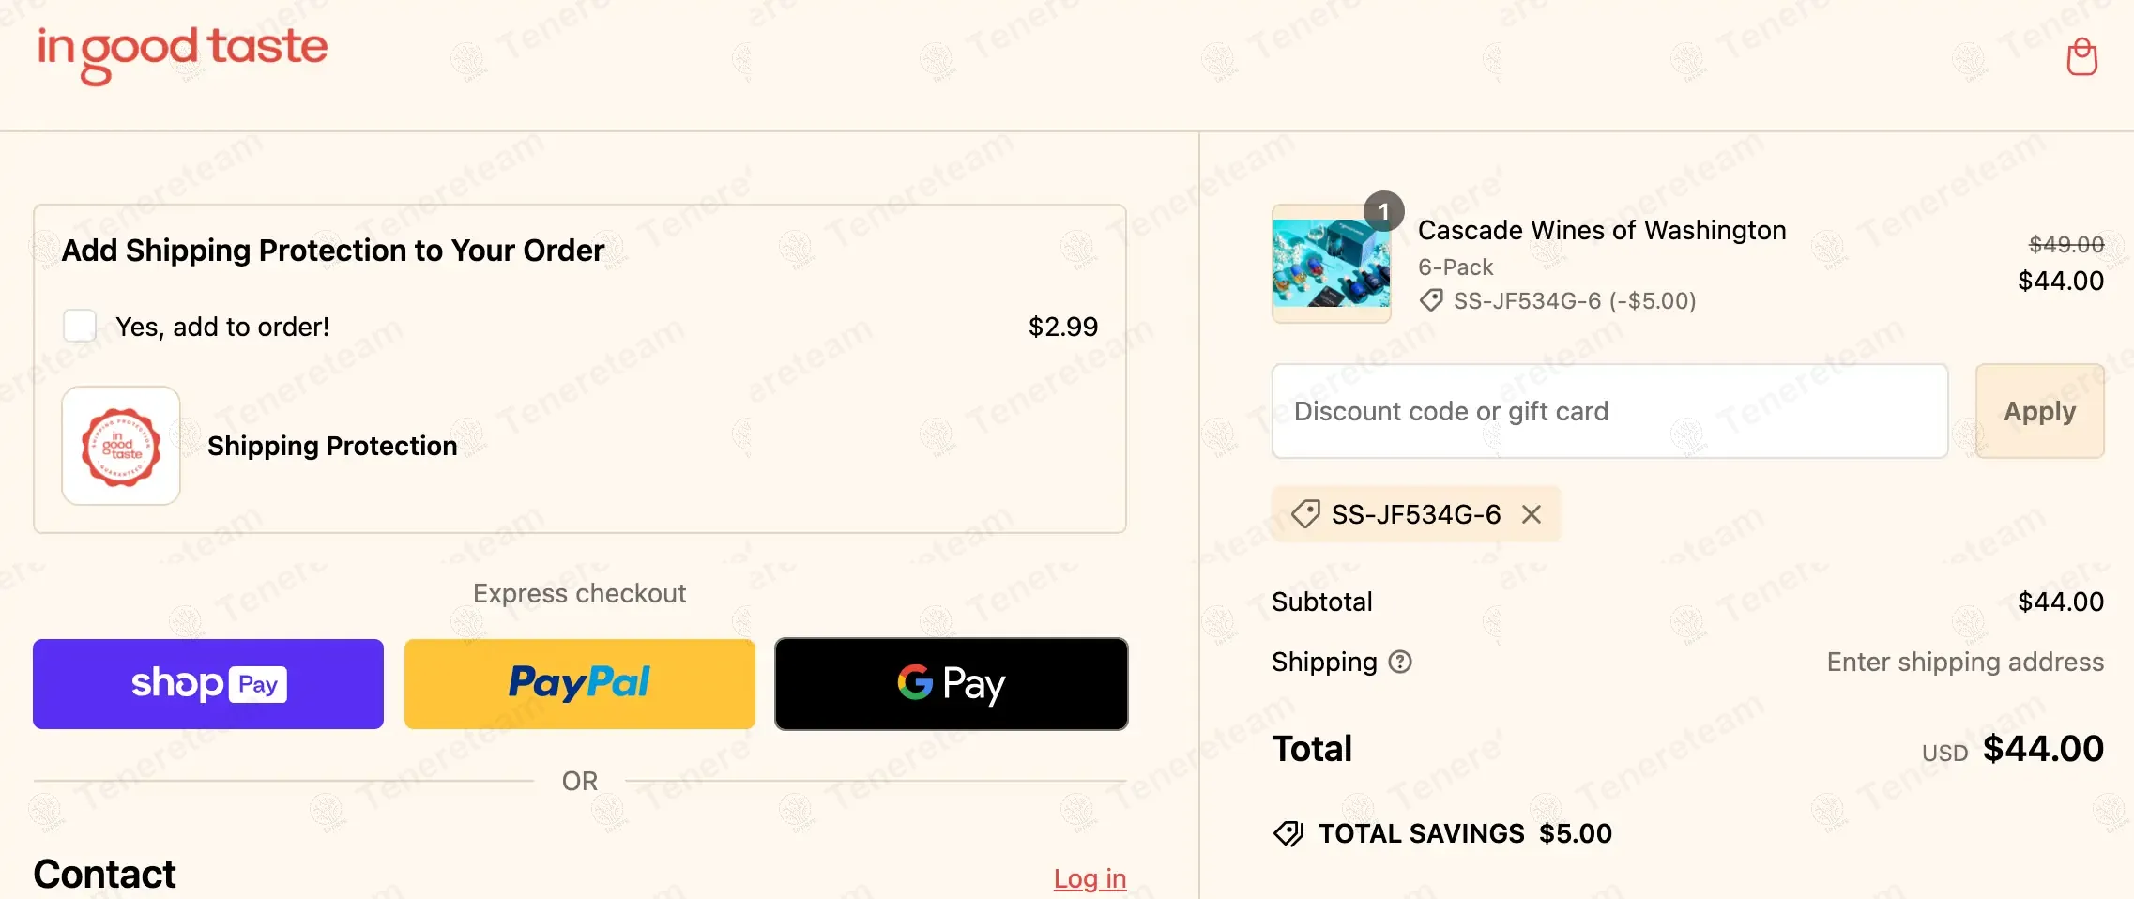Click the Cascade Wines of Washington title
This screenshot has width=2134, height=899.
click(1602, 230)
